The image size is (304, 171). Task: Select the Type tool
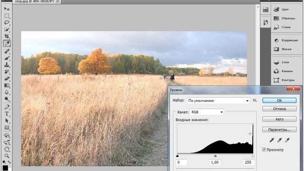(7, 114)
